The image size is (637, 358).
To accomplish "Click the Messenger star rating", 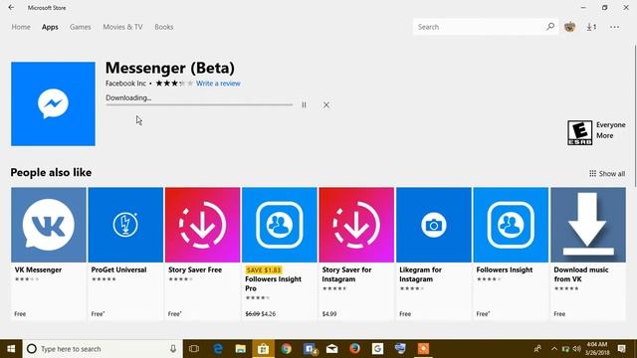I will point(174,84).
